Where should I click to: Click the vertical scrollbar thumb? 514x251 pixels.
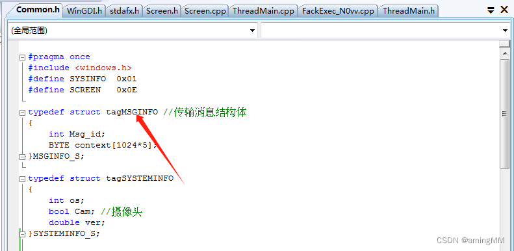[505, 114]
